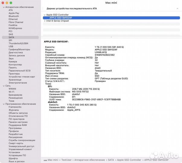182x163 pixels.
Task: Open Устаревшее ПО entry
Action: [17, 155]
